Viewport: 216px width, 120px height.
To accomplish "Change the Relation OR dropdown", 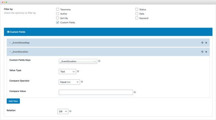I will coord(63,112).
